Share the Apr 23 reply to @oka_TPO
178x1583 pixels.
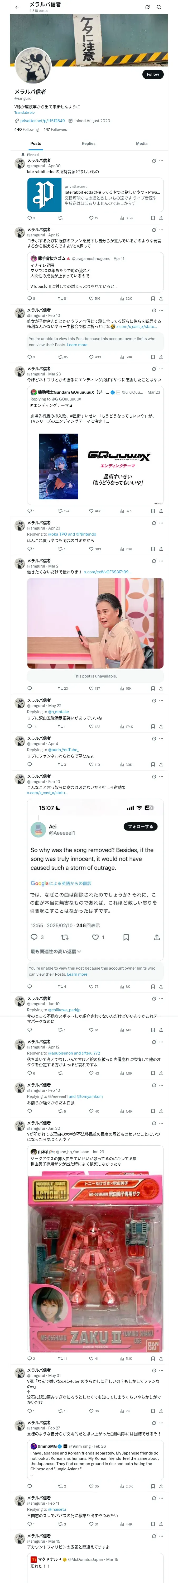[161, 549]
